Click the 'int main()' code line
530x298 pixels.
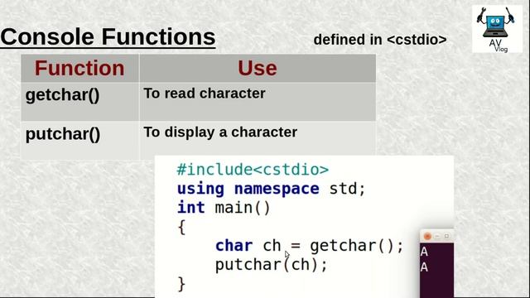pyautogui.click(x=224, y=208)
